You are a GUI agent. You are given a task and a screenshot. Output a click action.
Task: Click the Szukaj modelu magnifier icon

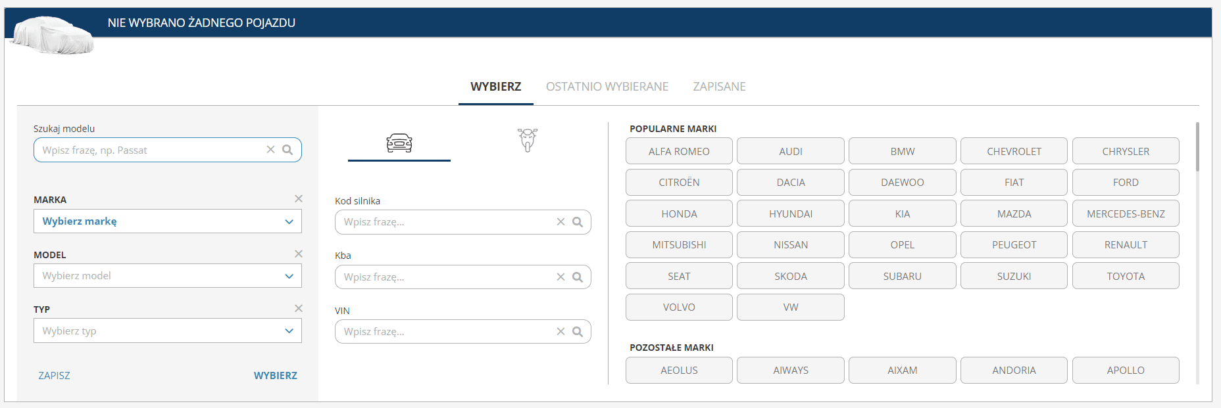tap(287, 150)
